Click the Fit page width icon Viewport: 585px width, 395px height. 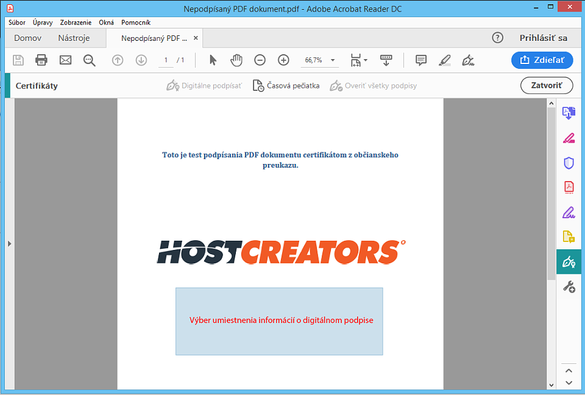coord(355,60)
